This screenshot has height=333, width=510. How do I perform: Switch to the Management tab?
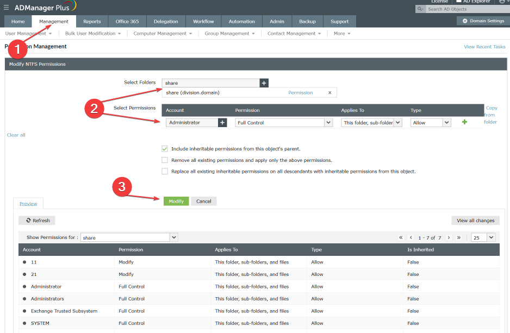(x=54, y=21)
